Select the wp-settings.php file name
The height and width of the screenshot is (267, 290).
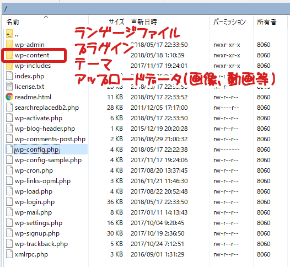click(39, 223)
